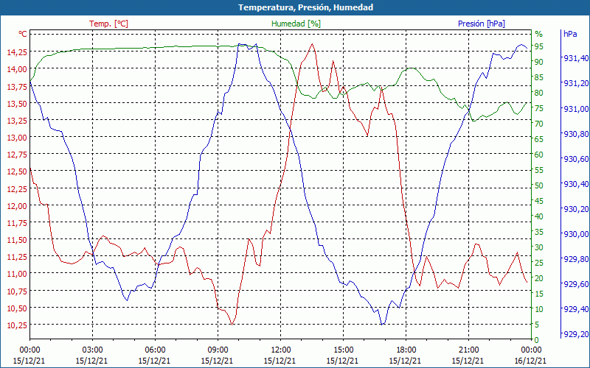The image size is (590, 368).
Task: Click the '930,00' pressure axis value
Action: pyautogui.click(x=575, y=234)
